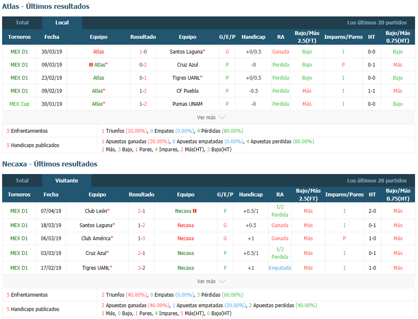Screen dimensions: 418x319
Task: Click '4 Apuestas perdidas (80.00%)' in the Atlas summary
Action: click(x=280, y=142)
